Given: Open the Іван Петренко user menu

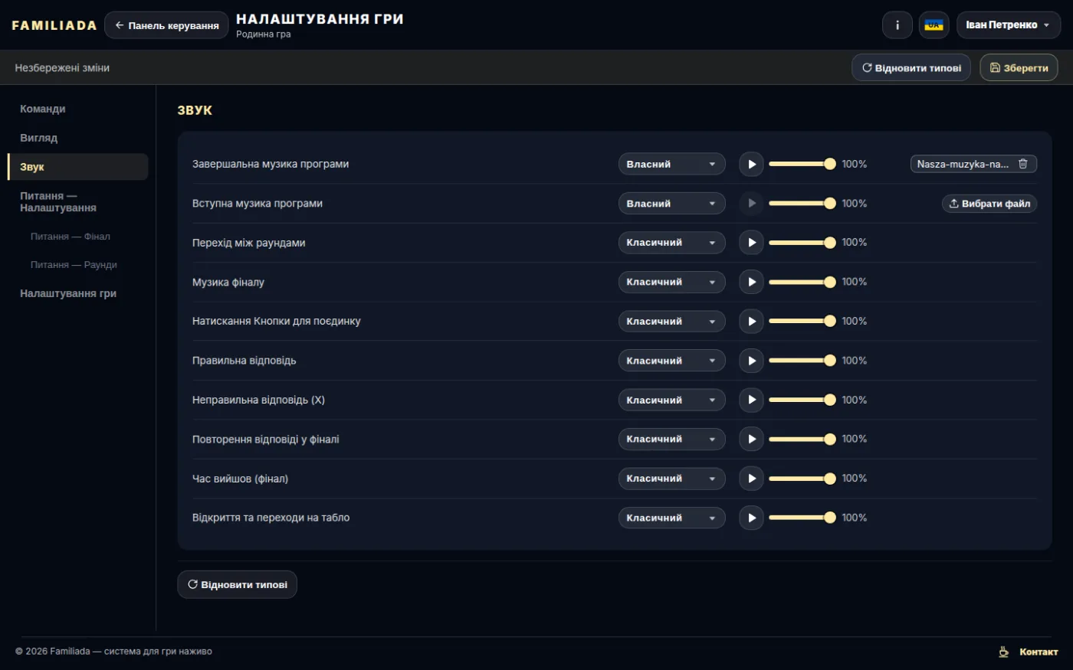Looking at the screenshot, I should click(1008, 25).
